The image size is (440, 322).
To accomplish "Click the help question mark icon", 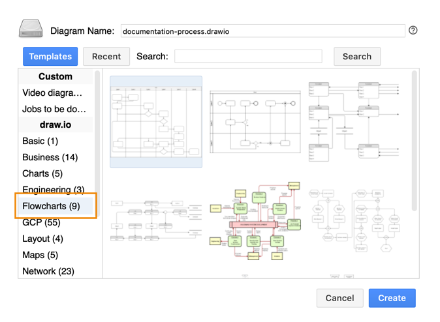I will click(x=413, y=30).
